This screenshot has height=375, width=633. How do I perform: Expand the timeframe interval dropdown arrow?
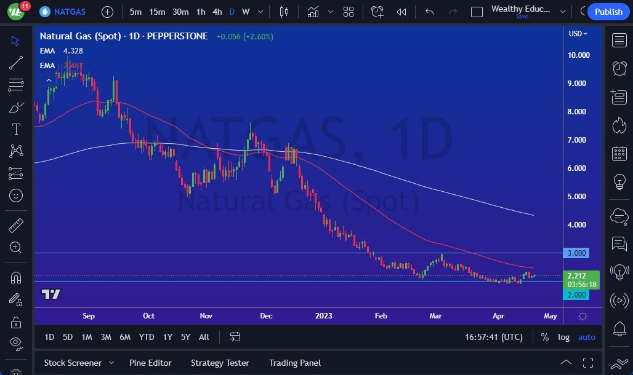coord(260,12)
